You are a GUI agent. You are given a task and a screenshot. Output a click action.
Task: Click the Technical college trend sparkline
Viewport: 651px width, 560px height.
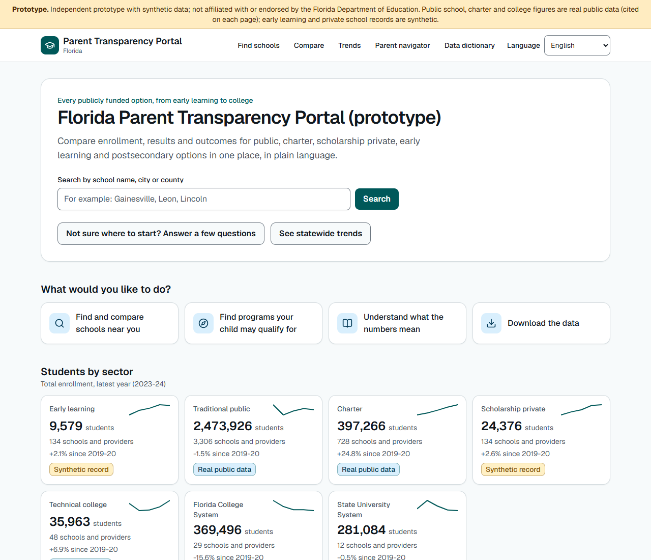point(150,506)
